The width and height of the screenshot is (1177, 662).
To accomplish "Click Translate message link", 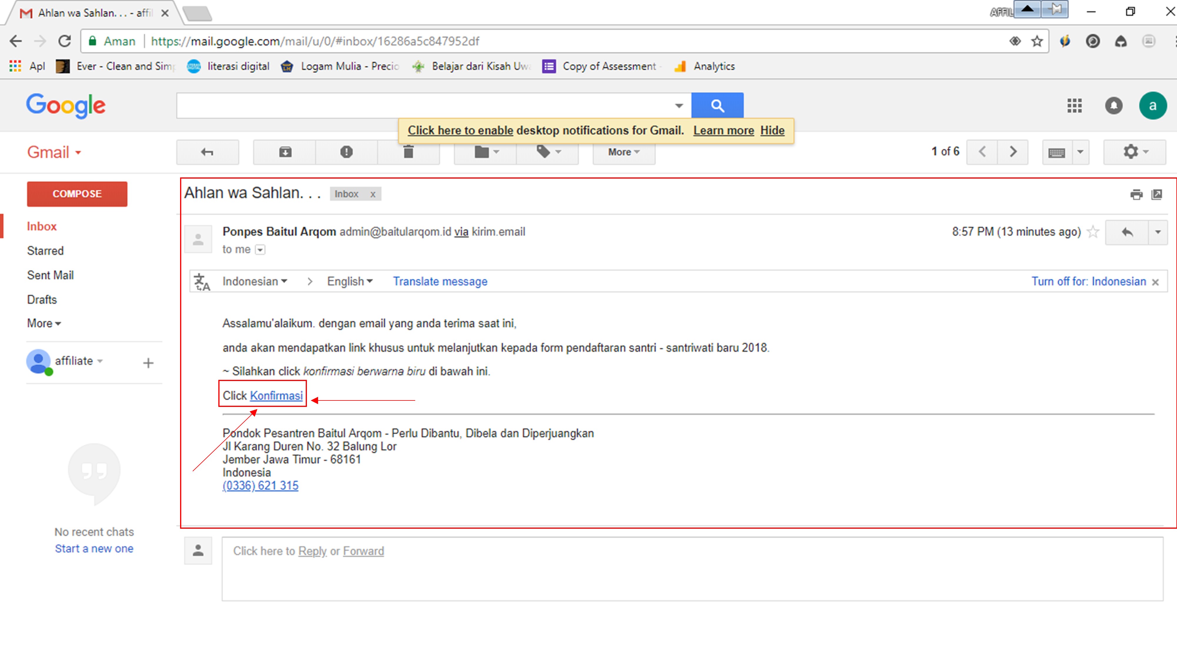I will 440,281.
